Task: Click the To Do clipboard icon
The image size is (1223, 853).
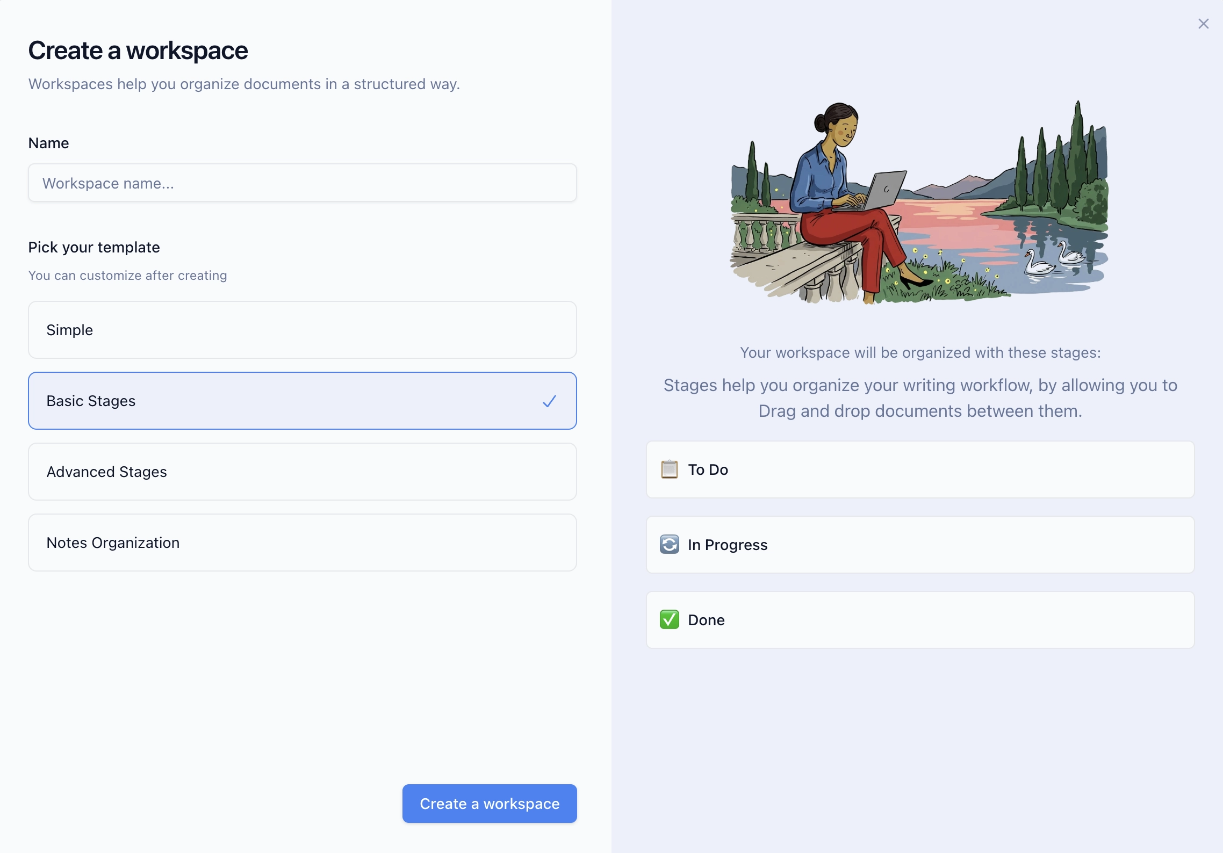Action: coord(669,469)
